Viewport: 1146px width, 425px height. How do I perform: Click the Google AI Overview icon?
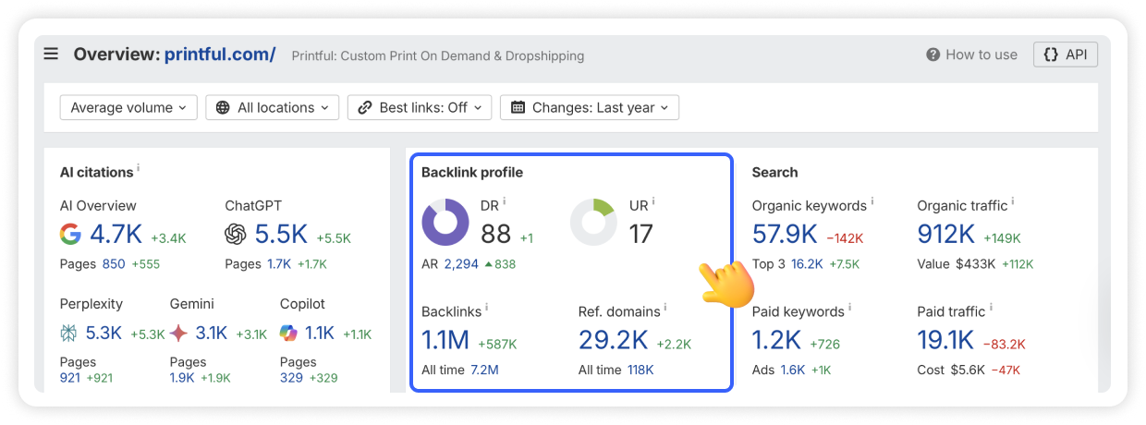70,235
